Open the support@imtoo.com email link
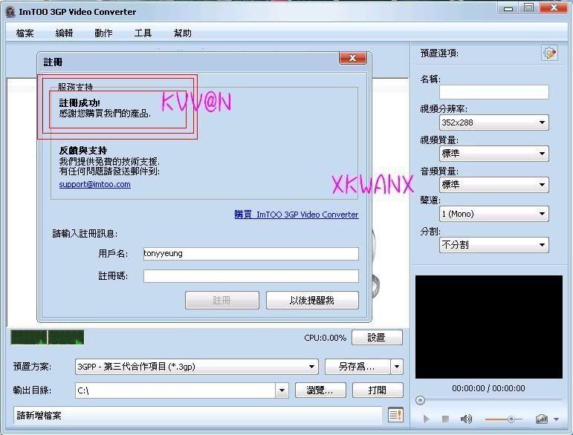Screen dimensions: 573x435 (94, 184)
